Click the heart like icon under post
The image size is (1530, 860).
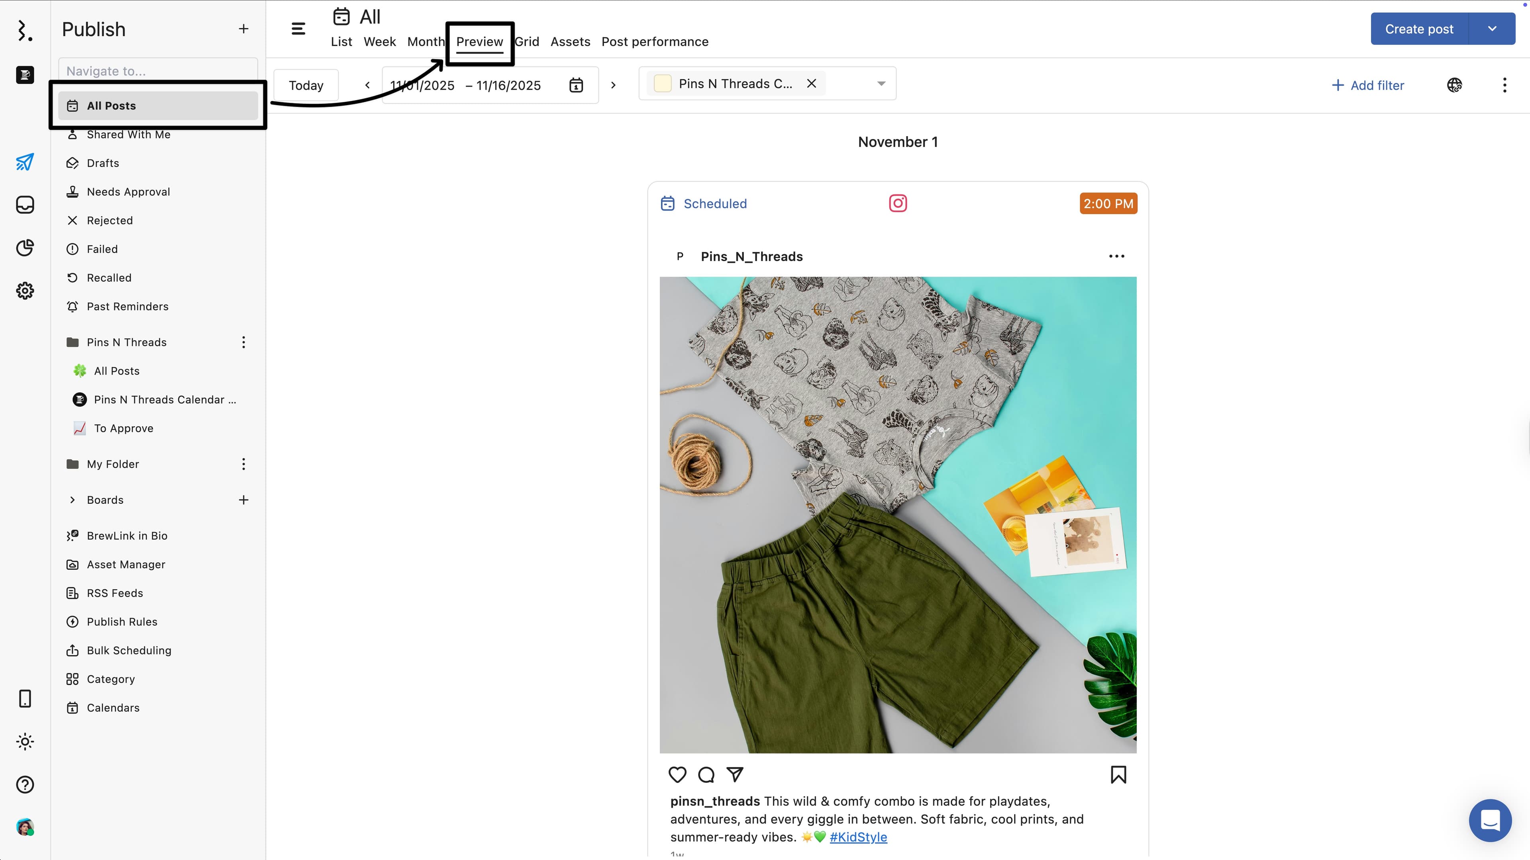677,774
